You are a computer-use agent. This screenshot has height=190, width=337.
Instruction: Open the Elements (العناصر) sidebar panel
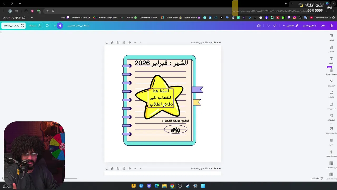[331, 49]
